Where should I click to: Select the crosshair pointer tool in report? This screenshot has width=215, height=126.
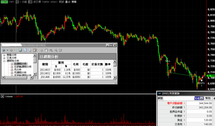(x=41, y=50)
